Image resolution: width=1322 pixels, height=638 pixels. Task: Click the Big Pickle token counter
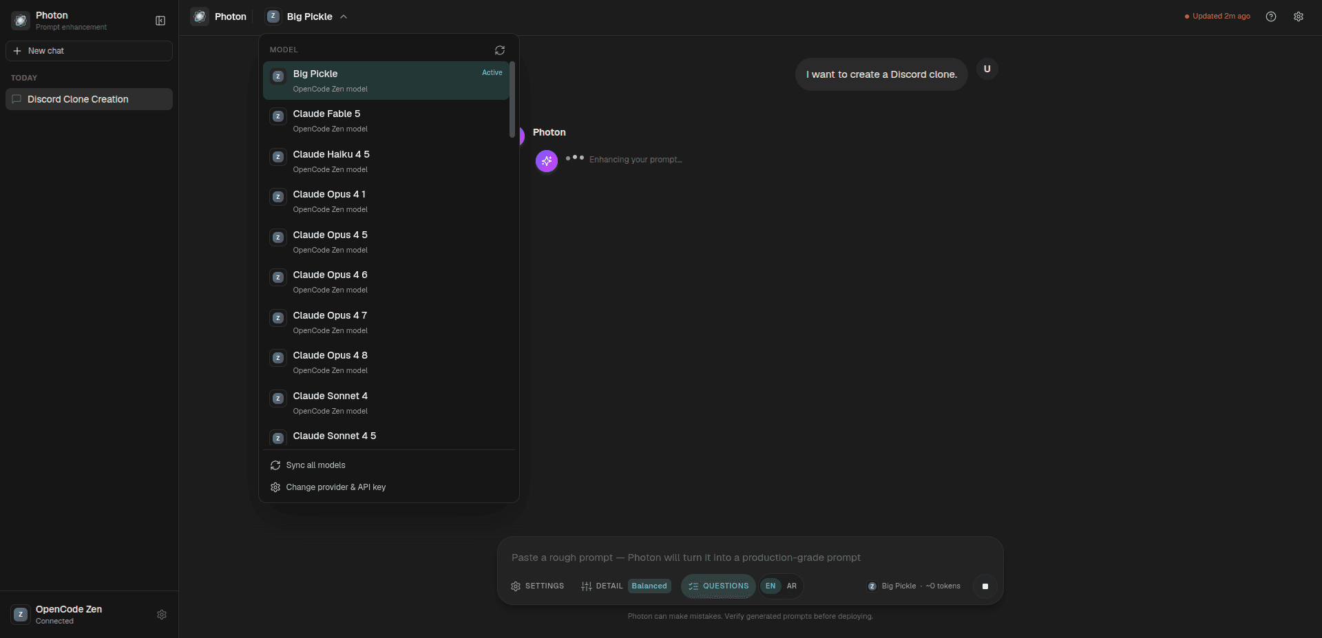coord(914,586)
